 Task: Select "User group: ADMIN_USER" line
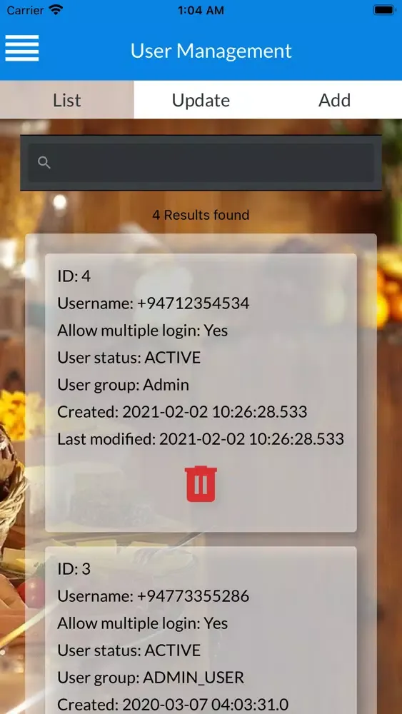pos(151,678)
